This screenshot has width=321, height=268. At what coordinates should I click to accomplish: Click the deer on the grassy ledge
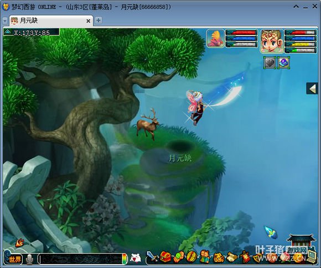148,124
